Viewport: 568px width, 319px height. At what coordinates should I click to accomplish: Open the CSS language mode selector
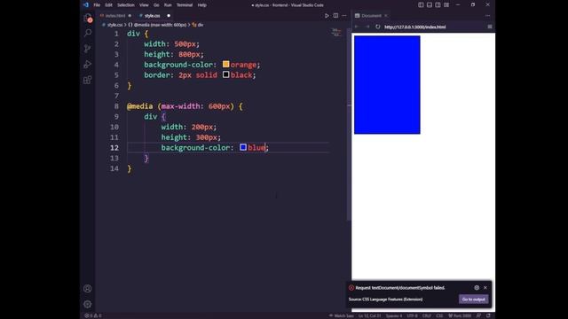click(439, 315)
